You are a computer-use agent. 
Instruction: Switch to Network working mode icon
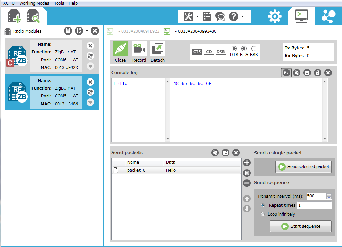328,16
